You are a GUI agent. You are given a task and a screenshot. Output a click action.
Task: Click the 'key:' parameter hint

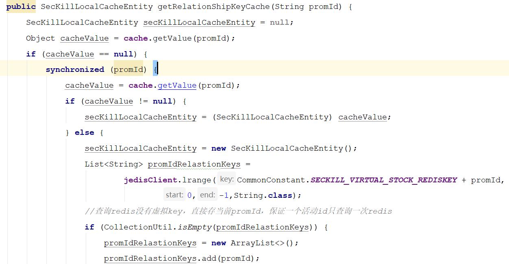pos(226,179)
